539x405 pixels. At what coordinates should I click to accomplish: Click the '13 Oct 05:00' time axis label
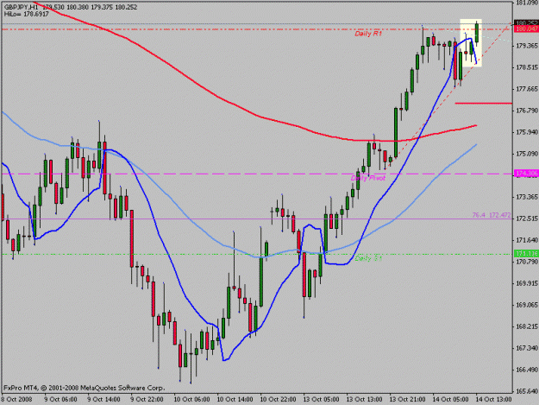tap(321, 400)
